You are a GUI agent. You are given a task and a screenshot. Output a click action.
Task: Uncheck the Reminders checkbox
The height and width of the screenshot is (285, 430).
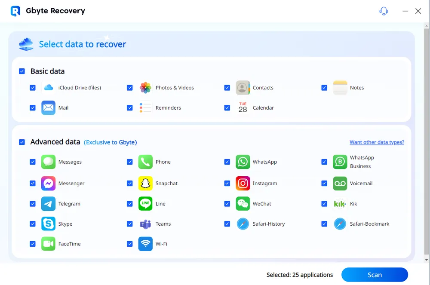point(130,108)
